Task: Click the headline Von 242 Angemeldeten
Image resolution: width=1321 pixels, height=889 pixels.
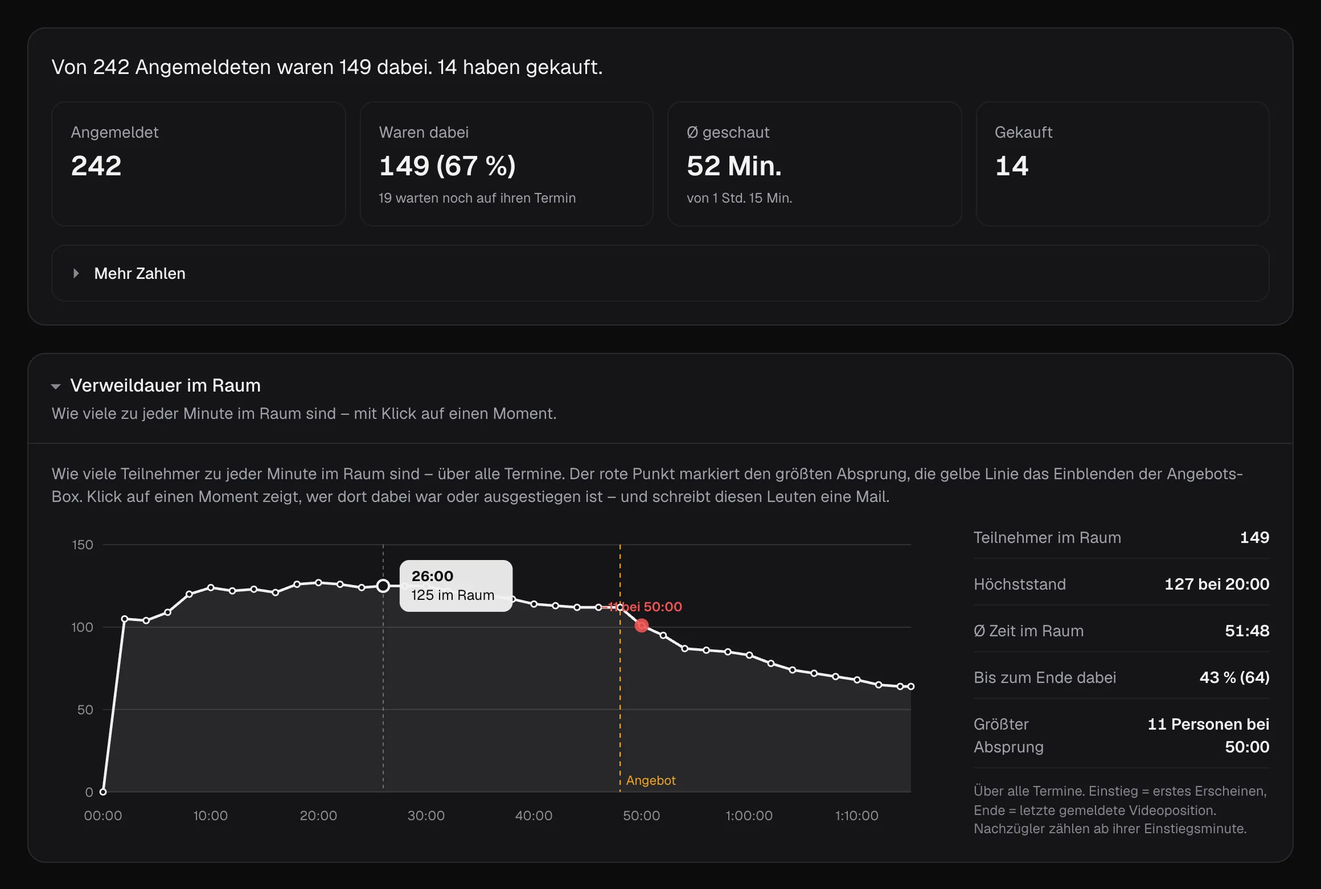Action: pos(327,67)
